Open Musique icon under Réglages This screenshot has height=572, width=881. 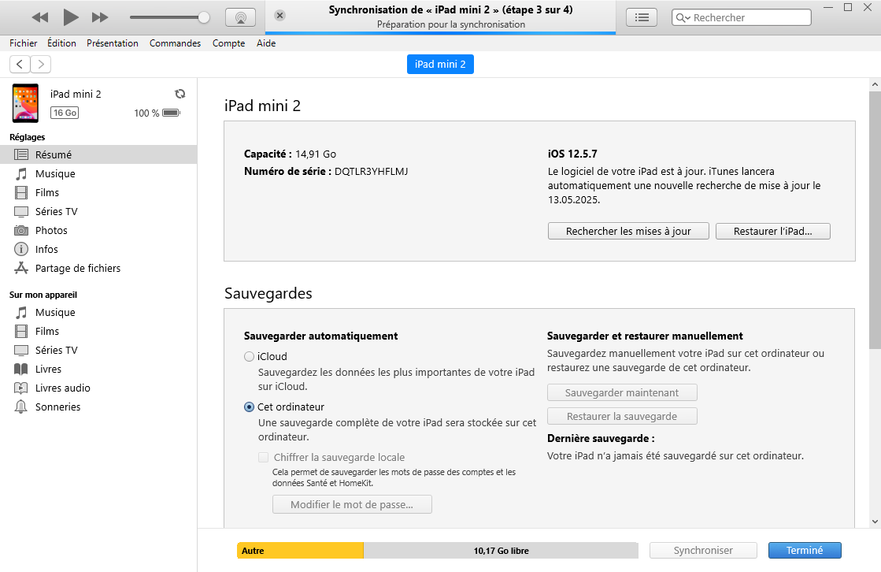tap(20, 174)
